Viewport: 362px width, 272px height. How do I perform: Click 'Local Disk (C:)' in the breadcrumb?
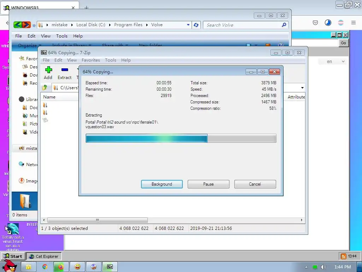point(91,25)
